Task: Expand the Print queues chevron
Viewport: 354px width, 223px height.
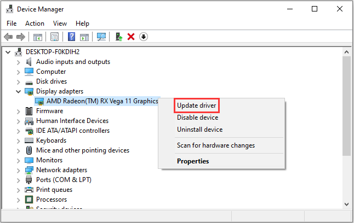Action: [x=19, y=190]
